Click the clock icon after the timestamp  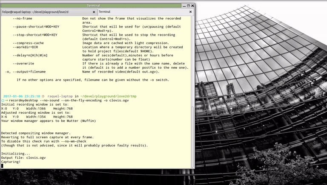coord(43,96)
